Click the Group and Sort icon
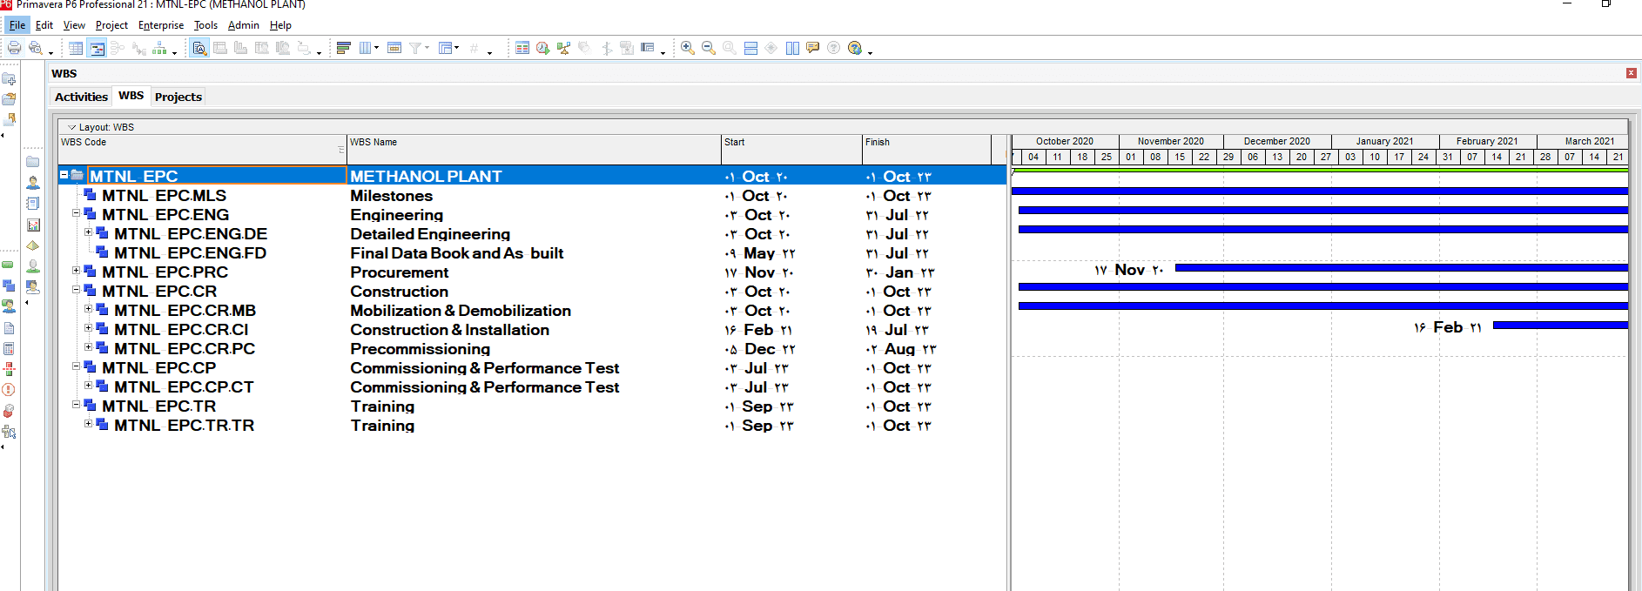Image resolution: width=1642 pixels, height=591 pixels. point(446,48)
